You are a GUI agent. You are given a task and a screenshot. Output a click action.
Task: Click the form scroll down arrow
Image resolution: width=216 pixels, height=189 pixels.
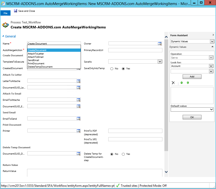166,172
